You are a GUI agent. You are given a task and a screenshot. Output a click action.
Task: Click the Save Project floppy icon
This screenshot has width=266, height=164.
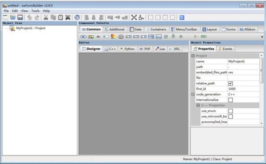[x=20, y=17]
